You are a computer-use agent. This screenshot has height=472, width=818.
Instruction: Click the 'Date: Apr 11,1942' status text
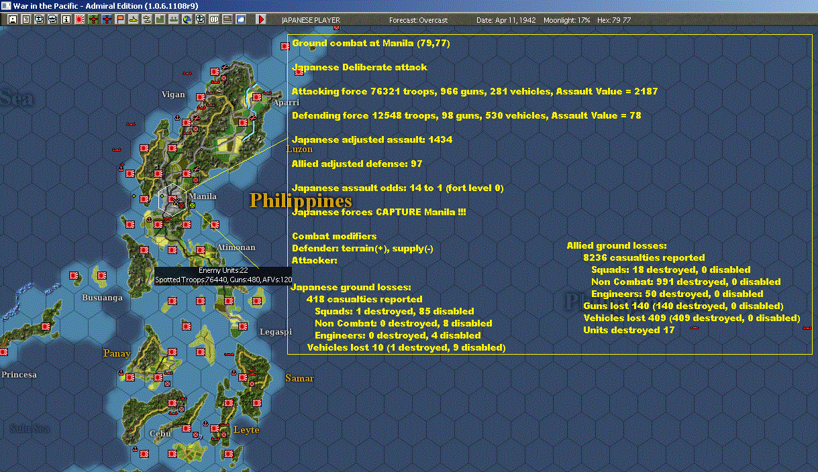506,20
